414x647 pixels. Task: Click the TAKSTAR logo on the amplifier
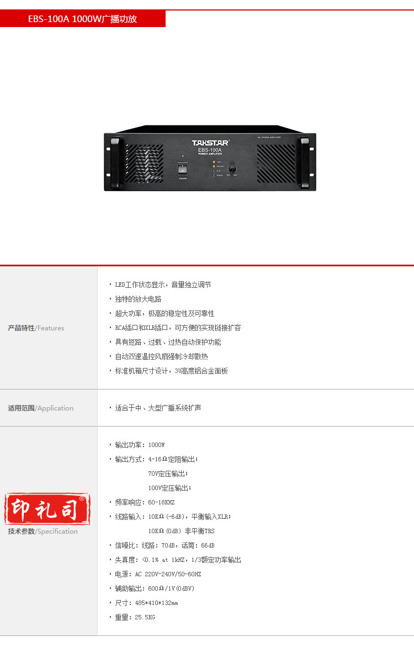pyautogui.click(x=210, y=143)
